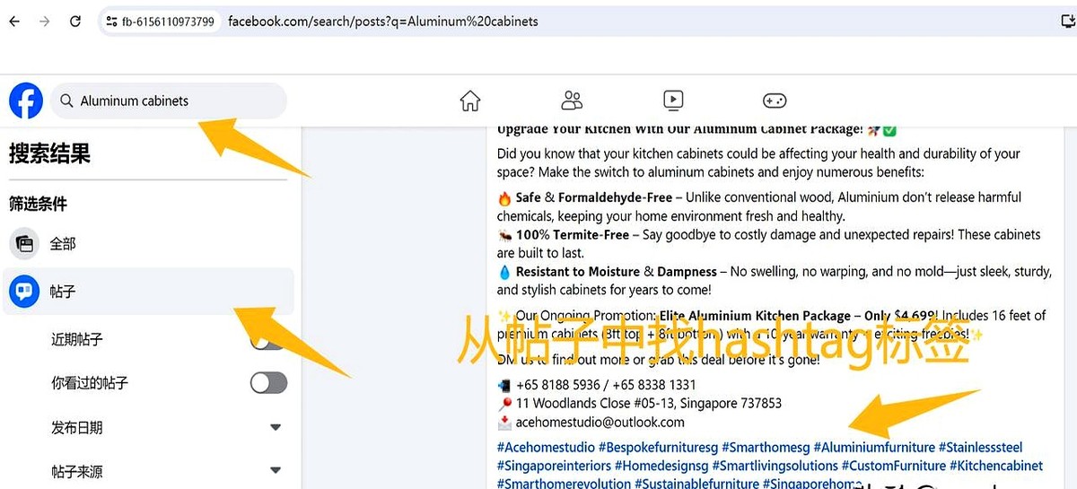Reload the page with refresh icon
This screenshot has width=1077, height=489.
tap(75, 21)
